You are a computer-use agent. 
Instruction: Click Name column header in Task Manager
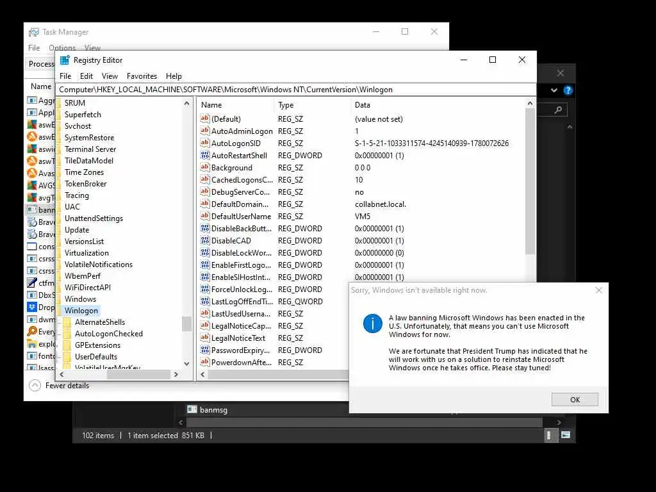[x=40, y=86]
